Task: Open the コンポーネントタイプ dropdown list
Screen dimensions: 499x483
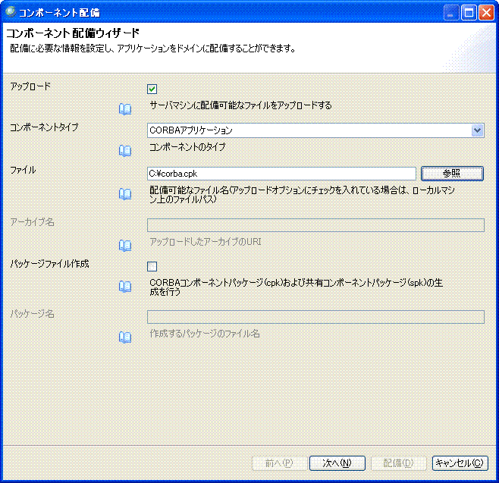Action: (x=477, y=130)
